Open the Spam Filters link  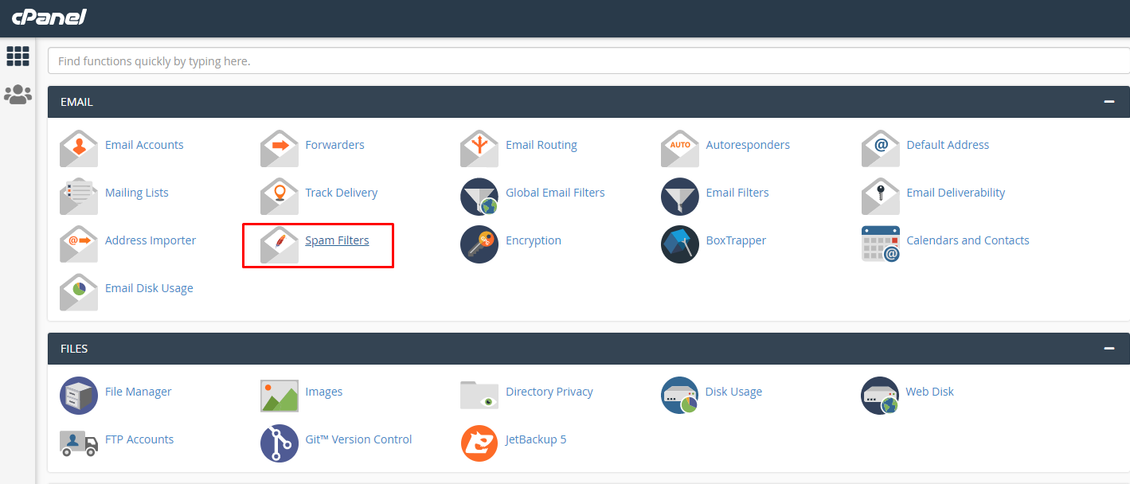pos(337,240)
